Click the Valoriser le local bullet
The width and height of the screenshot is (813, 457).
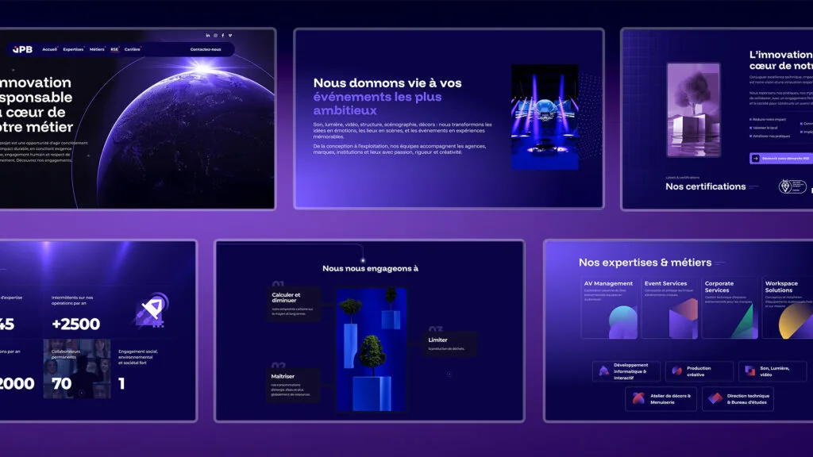tap(764, 128)
